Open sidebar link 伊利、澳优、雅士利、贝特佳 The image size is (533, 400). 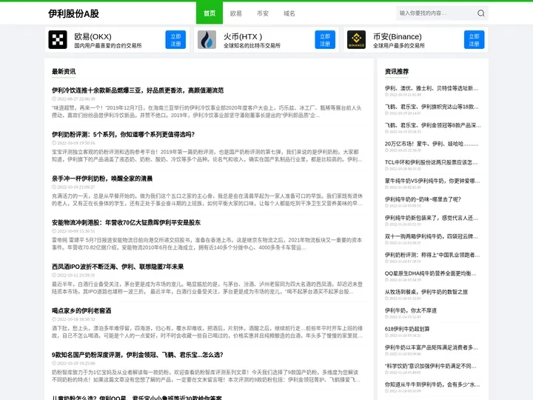(x=432, y=88)
